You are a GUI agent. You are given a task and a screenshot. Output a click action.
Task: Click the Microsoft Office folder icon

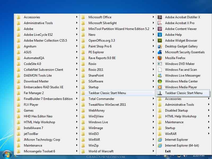pyautogui.click(x=83, y=17)
